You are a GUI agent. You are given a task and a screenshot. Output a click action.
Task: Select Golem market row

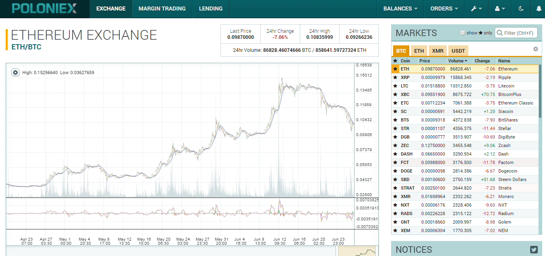(x=465, y=222)
